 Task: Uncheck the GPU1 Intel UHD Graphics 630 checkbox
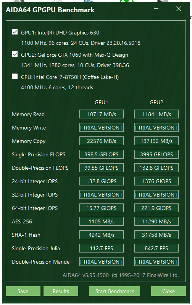tap(15, 32)
